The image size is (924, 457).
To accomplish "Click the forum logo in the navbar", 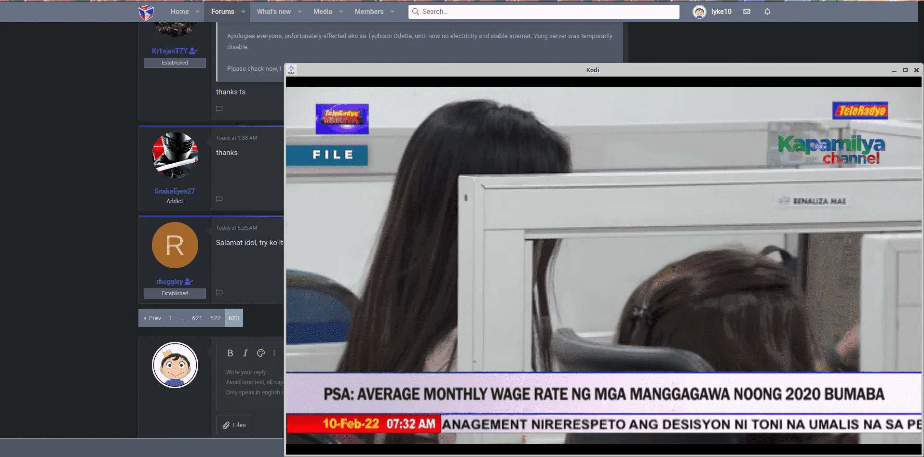I will pyautogui.click(x=146, y=12).
